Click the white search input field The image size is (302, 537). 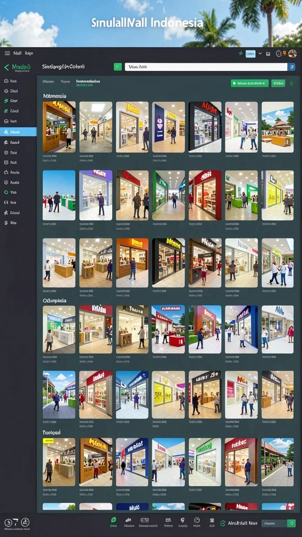(x=206, y=67)
